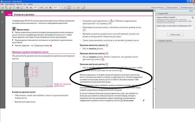
Task: Open the Подписание pane tab
Action: click(172, 8)
